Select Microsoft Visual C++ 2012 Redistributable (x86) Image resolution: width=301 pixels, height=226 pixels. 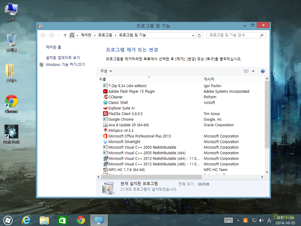[x=154, y=164]
